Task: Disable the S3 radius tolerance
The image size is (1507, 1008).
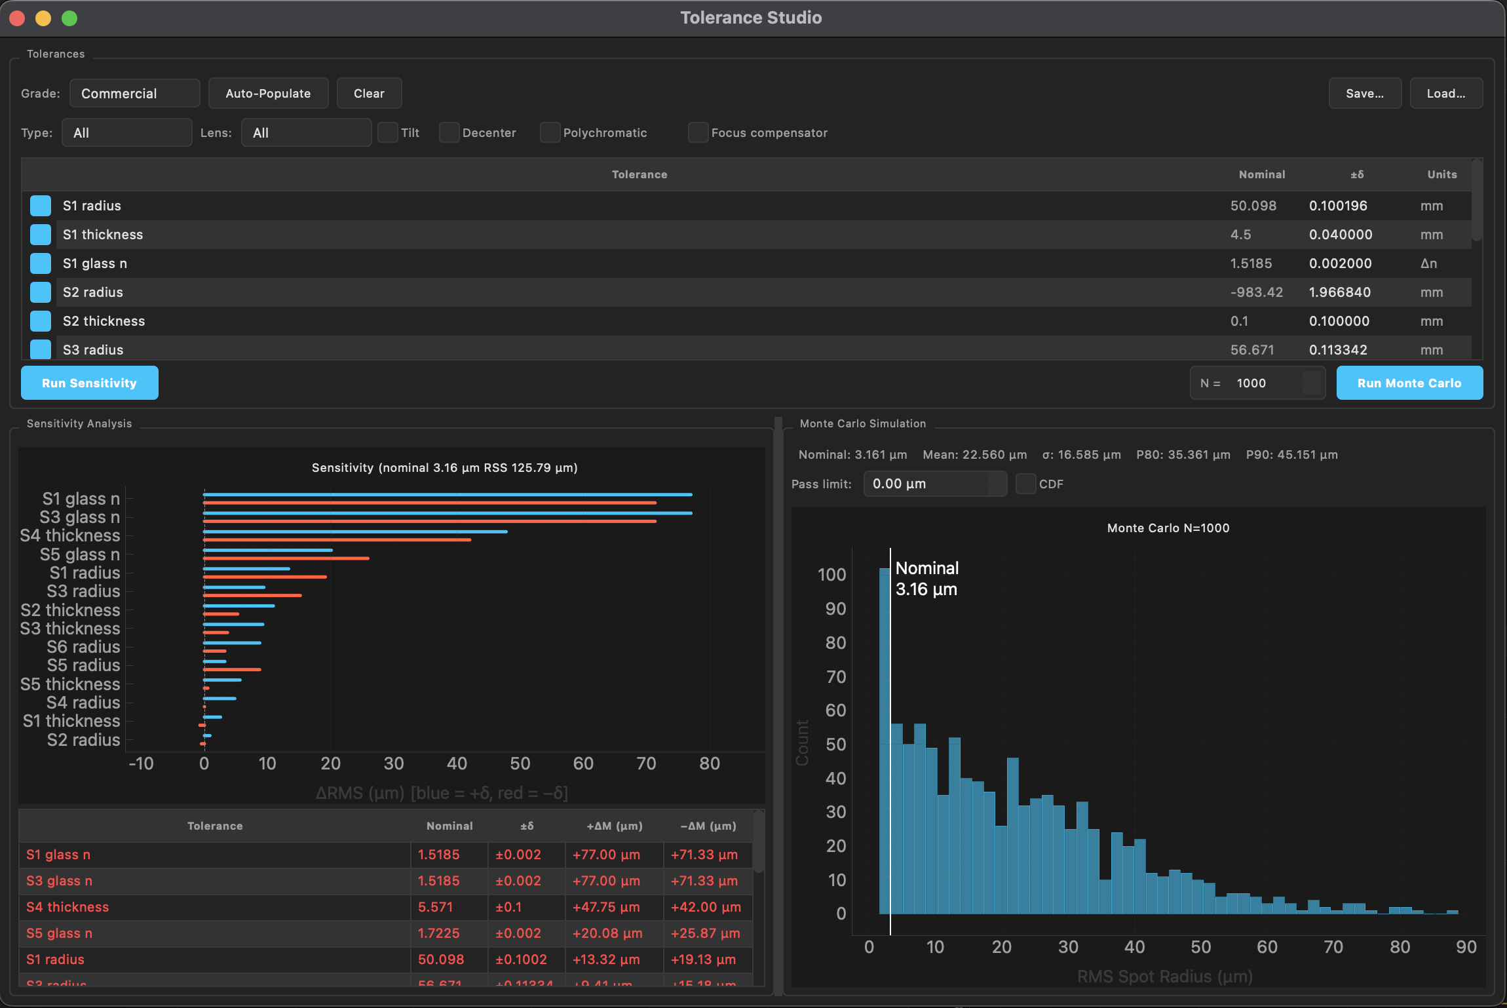Action: click(x=40, y=349)
